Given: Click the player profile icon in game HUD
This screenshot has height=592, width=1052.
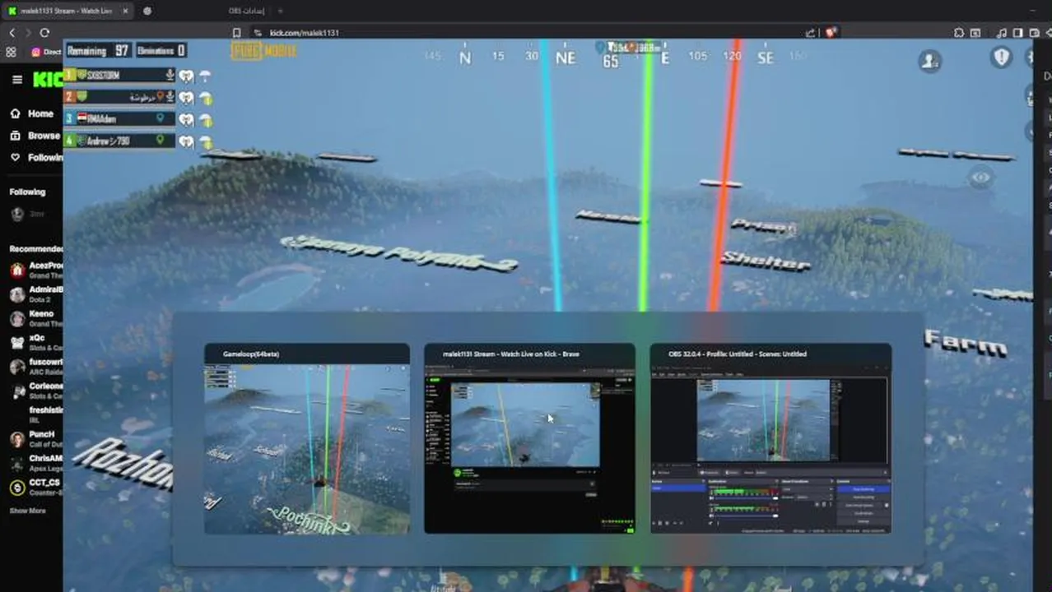Looking at the screenshot, I should 930,61.
